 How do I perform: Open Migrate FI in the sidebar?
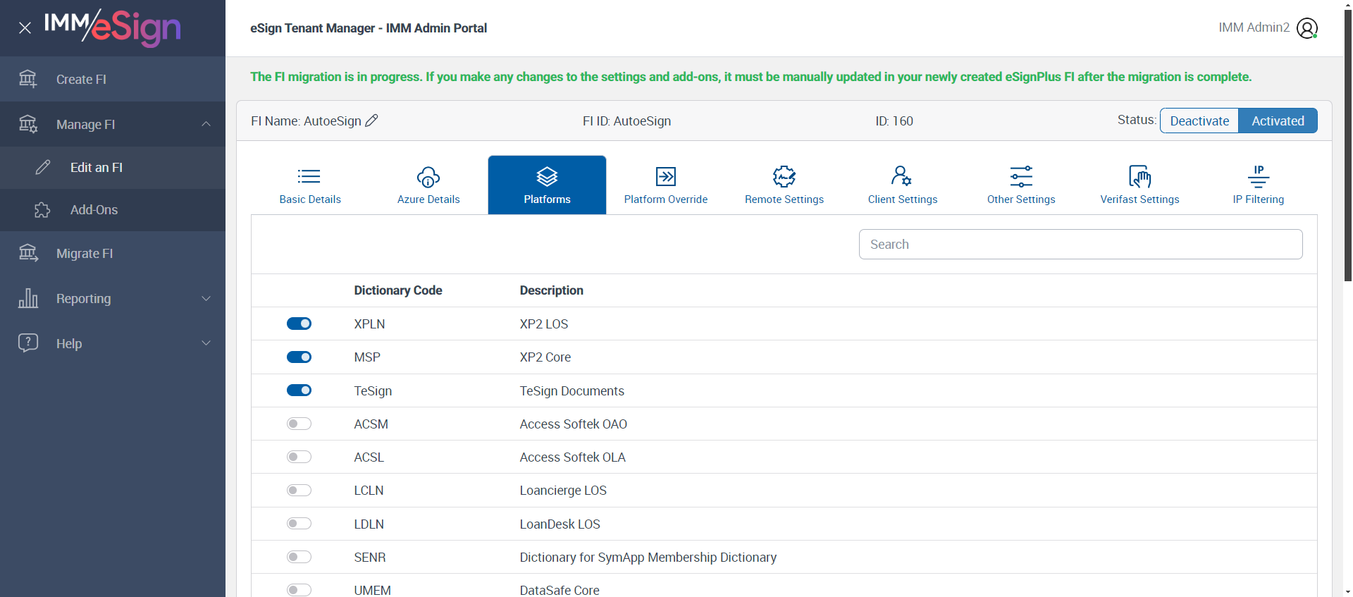point(113,254)
